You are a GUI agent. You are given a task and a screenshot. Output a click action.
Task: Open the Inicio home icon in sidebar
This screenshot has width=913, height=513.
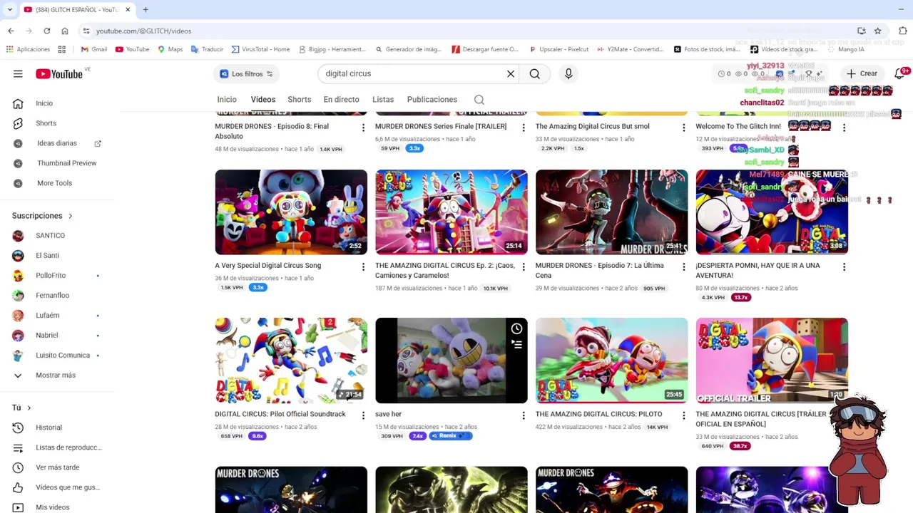tap(18, 103)
